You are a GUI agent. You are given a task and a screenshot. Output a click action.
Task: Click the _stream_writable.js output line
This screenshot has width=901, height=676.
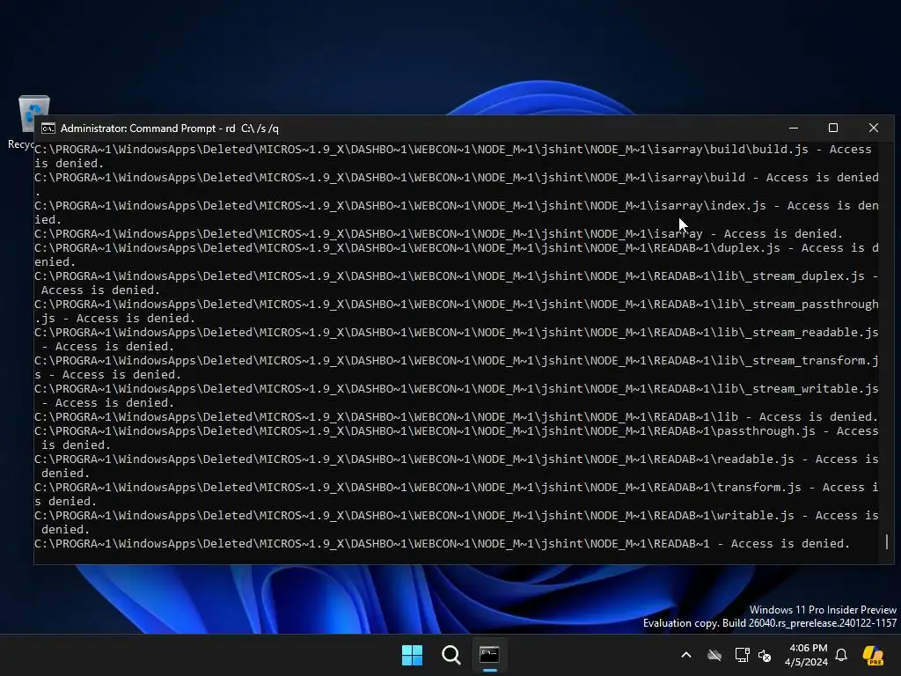(x=457, y=388)
